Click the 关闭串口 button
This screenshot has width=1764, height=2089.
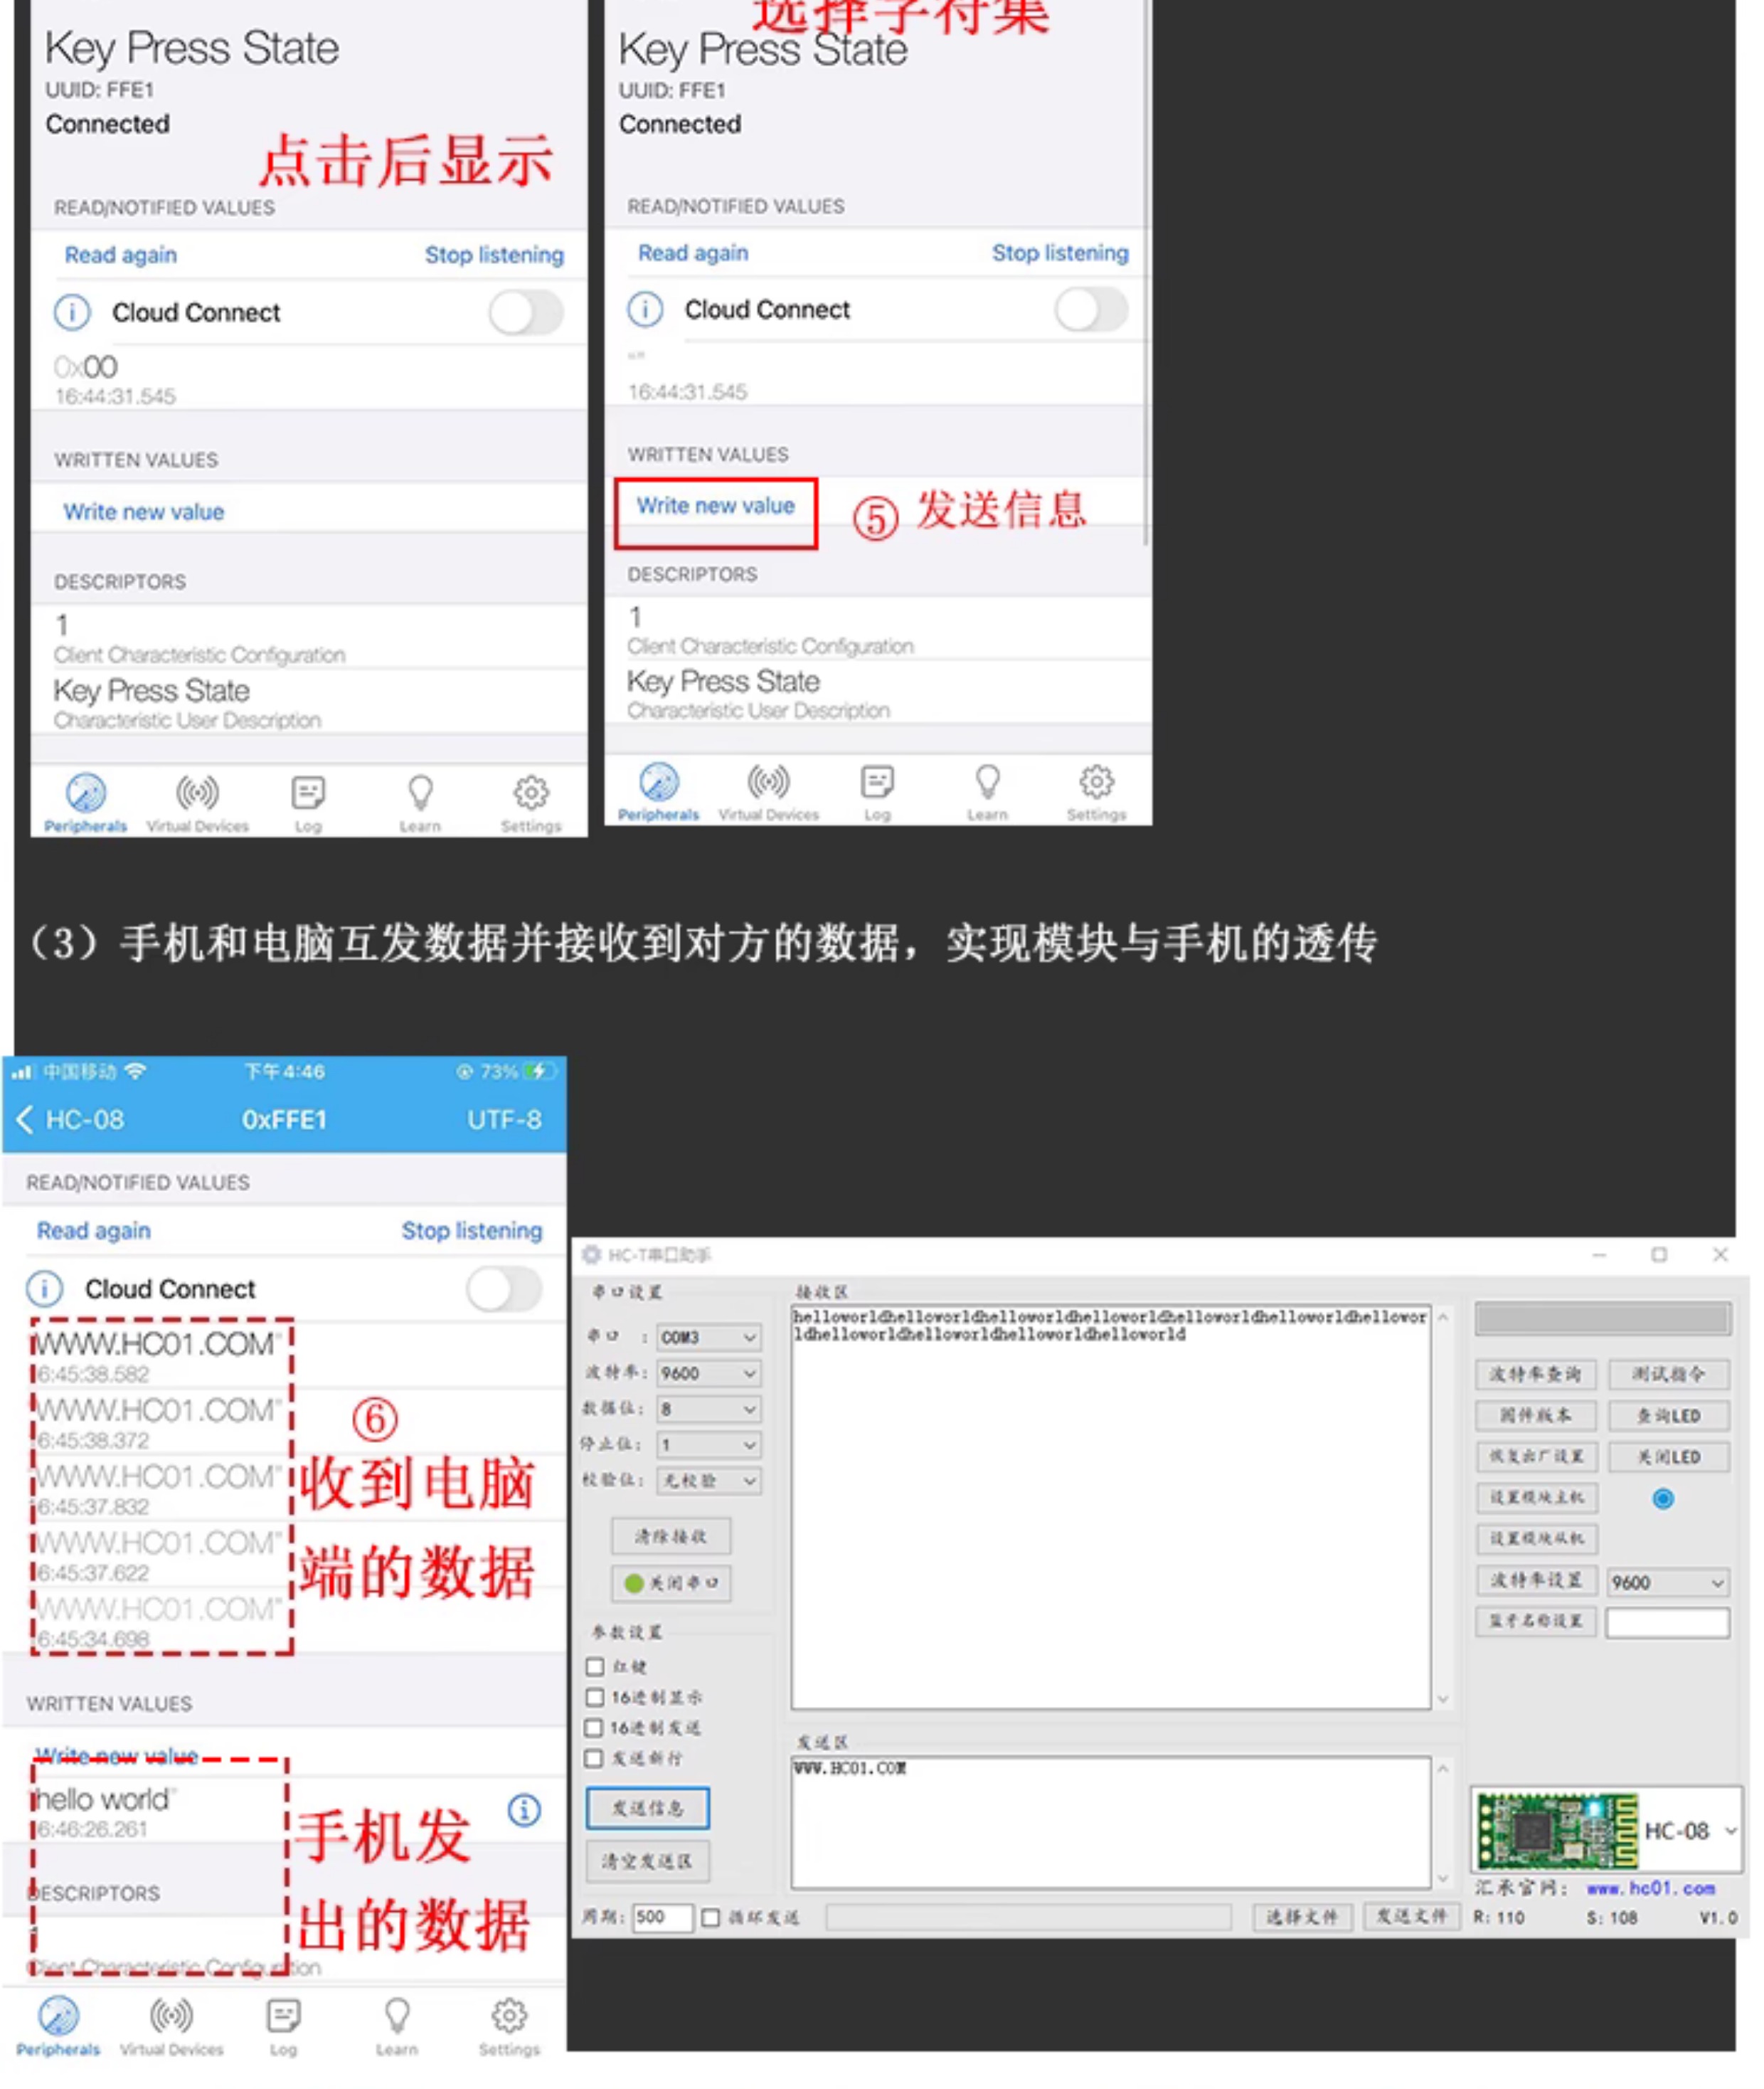(x=671, y=1582)
